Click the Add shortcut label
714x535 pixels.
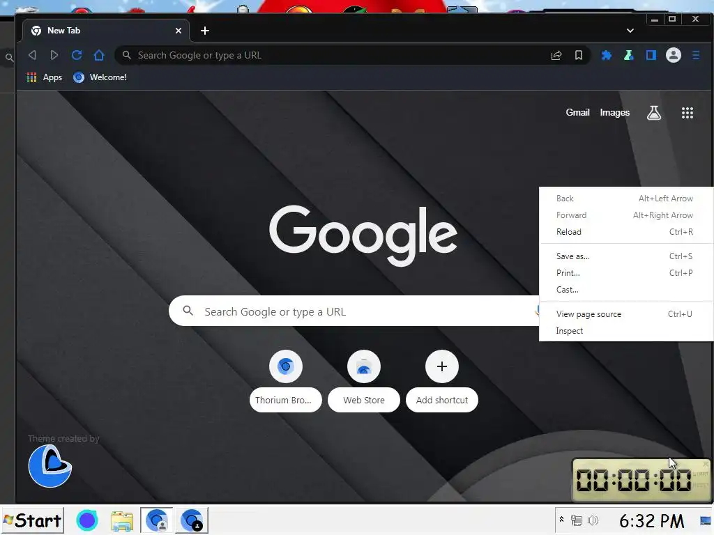(441, 400)
